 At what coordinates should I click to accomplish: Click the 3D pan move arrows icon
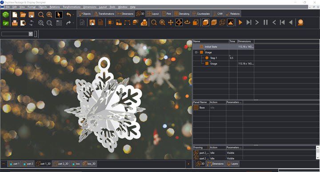[171, 22]
